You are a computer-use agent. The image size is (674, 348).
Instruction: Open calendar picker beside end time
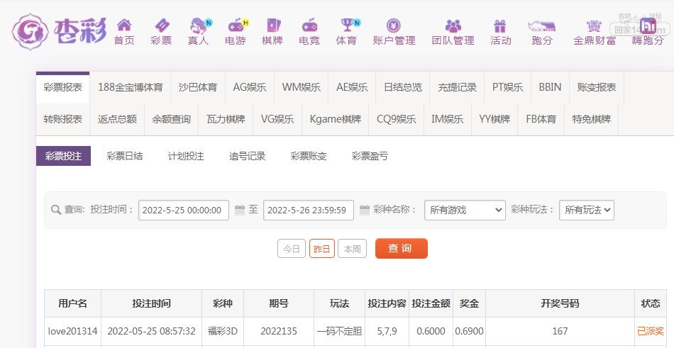(x=365, y=210)
